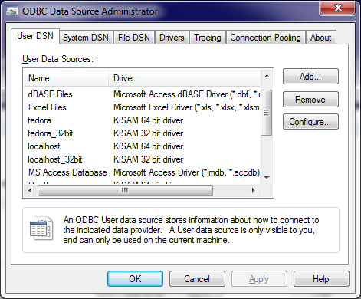Confirm with the OK button
The width and height of the screenshot is (361, 299).
(135, 279)
